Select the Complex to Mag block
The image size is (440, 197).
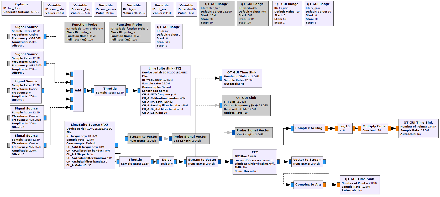[x=309, y=128]
